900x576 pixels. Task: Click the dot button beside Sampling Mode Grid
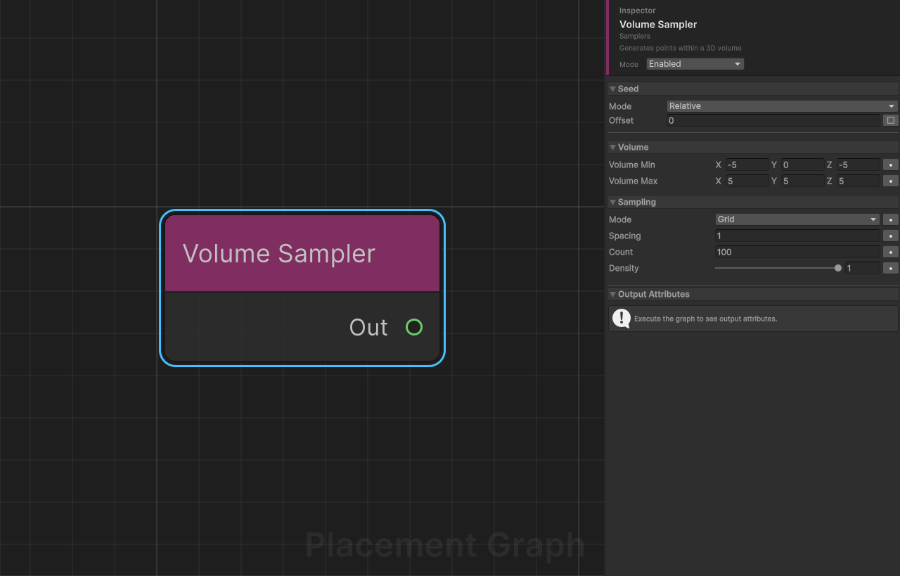891,219
